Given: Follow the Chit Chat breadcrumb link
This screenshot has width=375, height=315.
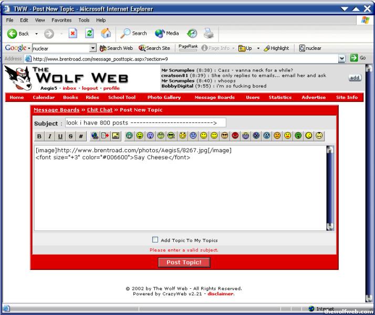Looking at the screenshot, I should tap(100, 110).
